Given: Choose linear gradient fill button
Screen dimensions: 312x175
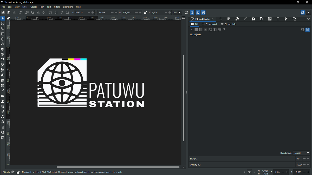Looking at the screenshot, I should coord(201,30).
